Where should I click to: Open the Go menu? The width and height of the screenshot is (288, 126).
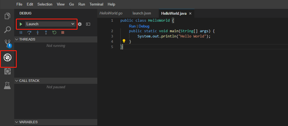coord(71,4)
